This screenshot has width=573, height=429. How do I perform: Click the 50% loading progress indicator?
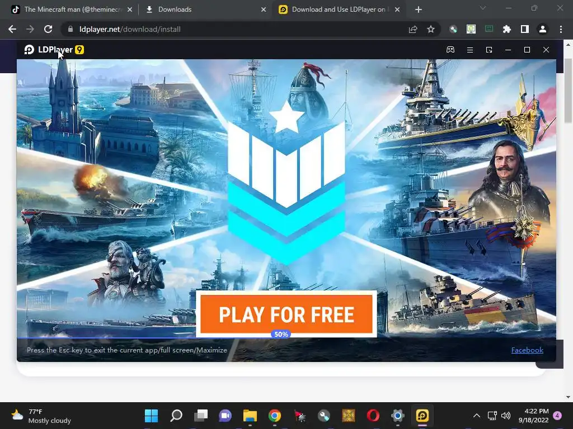281,334
